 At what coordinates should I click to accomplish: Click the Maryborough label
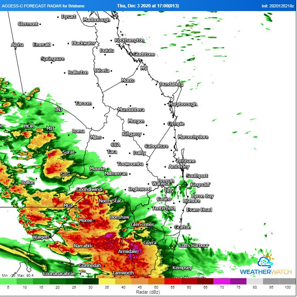[183, 104]
